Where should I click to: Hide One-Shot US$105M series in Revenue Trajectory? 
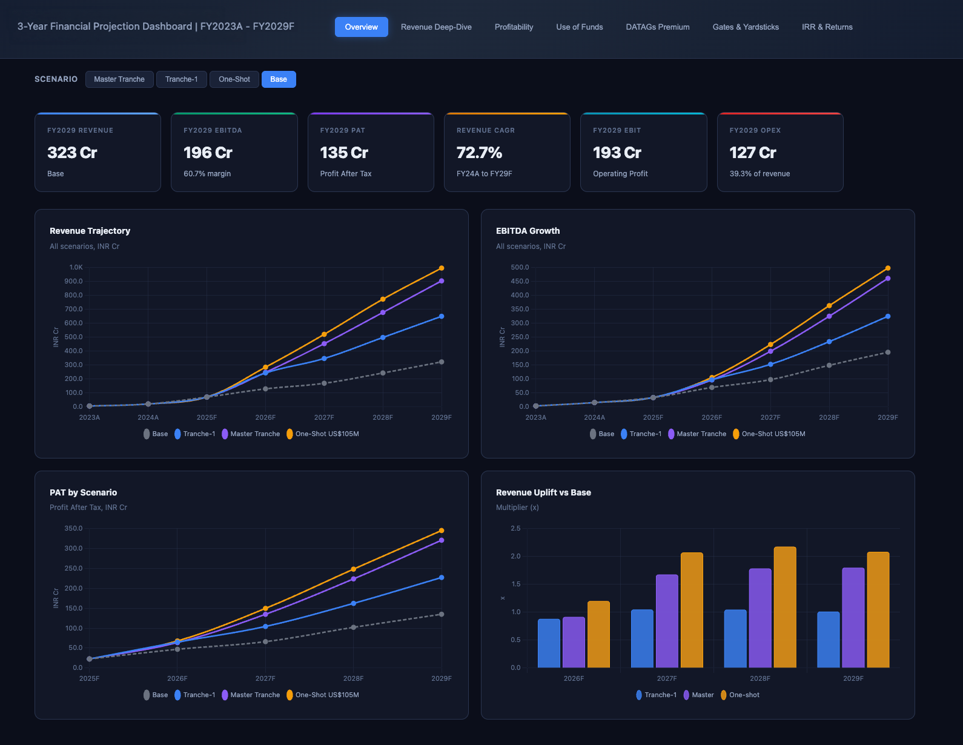[323, 434]
